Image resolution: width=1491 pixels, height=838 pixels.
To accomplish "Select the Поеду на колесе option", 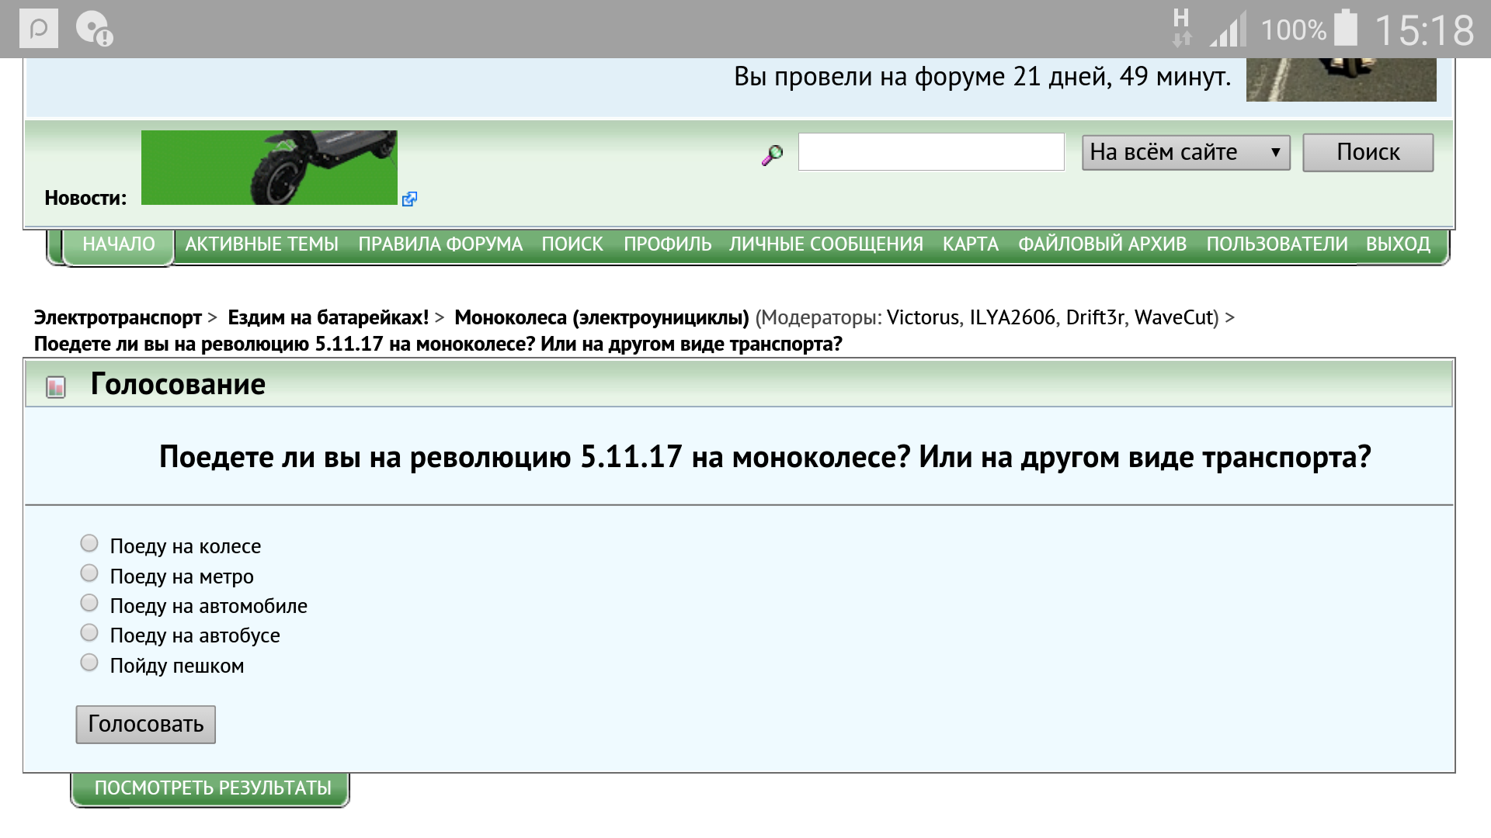I will pyautogui.click(x=89, y=543).
